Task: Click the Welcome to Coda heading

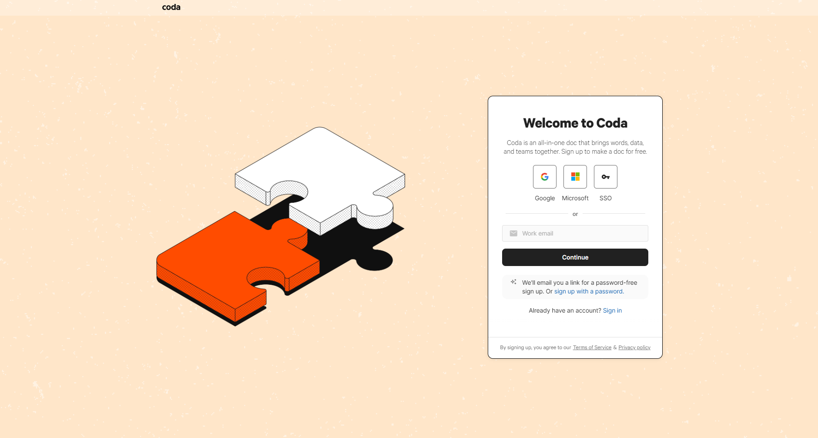Action: coord(575,123)
